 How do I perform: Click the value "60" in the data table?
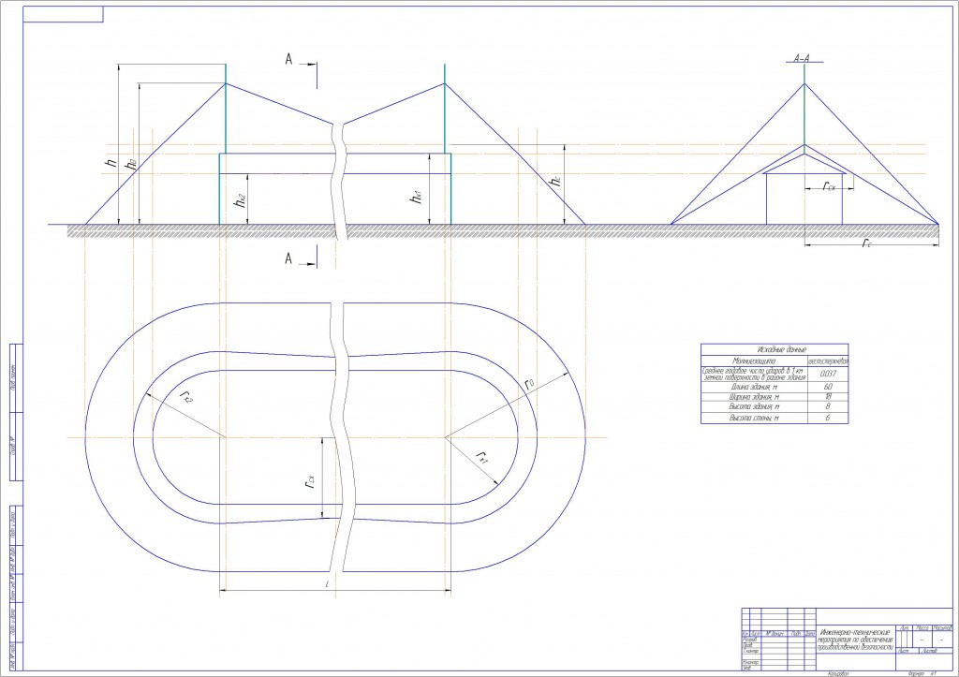click(828, 387)
